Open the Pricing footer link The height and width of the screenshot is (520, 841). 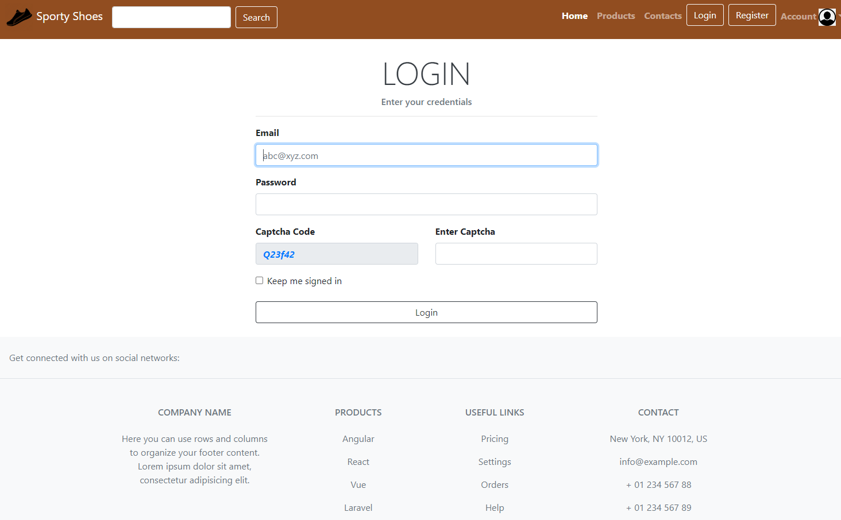(x=495, y=439)
